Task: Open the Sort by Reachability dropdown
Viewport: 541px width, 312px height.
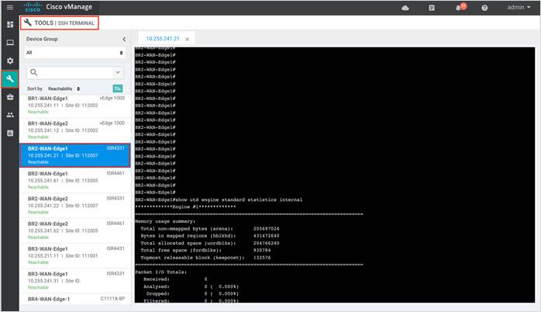Action: [x=64, y=88]
